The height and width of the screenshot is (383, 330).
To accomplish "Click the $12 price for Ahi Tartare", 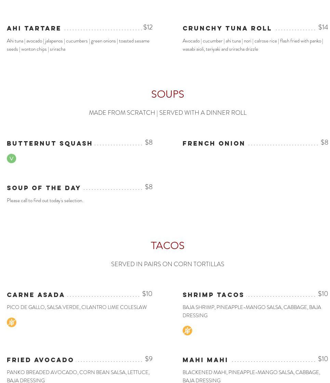I will (148, 27).
